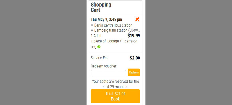
Task: Click the Total: $21.99 text
Action: point(115,94)
